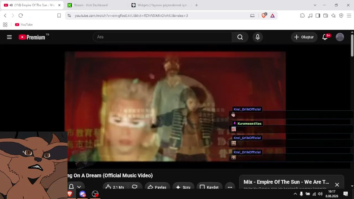Open the YouTube bookmark
Viewport: 354px width, 199px height.
point(24,25)
